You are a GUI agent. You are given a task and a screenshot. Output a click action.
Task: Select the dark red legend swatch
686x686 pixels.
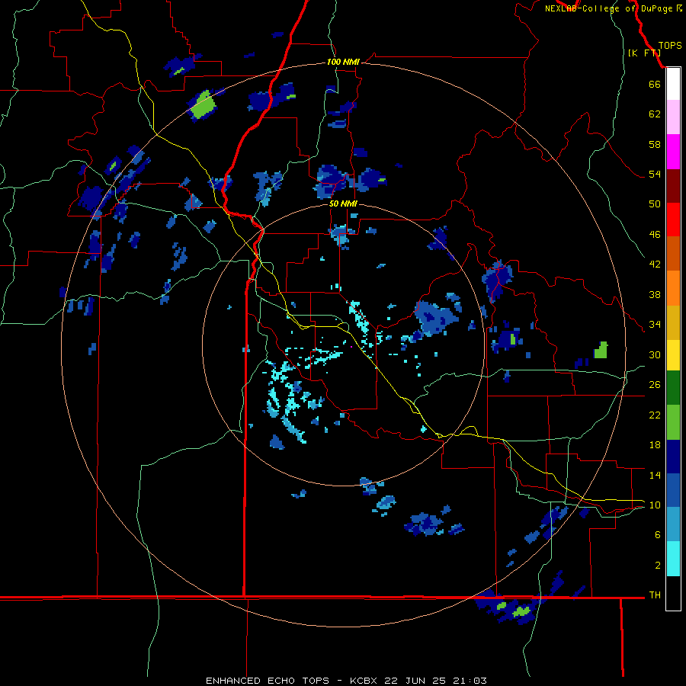coord(673,186)
